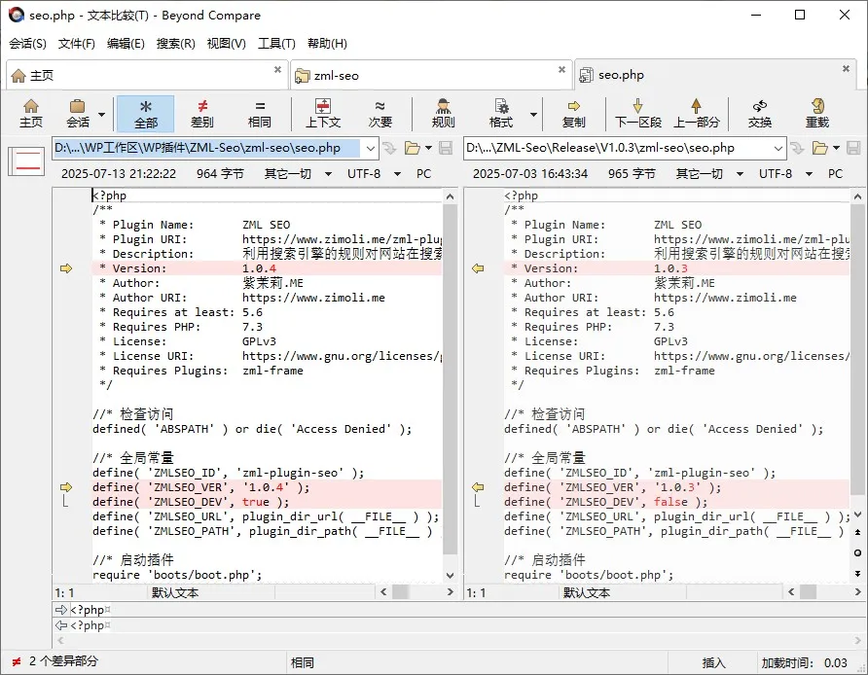Click the left pane horizontal scrollbar thumb
The image size is (868, 675).
tap(401, 592)
